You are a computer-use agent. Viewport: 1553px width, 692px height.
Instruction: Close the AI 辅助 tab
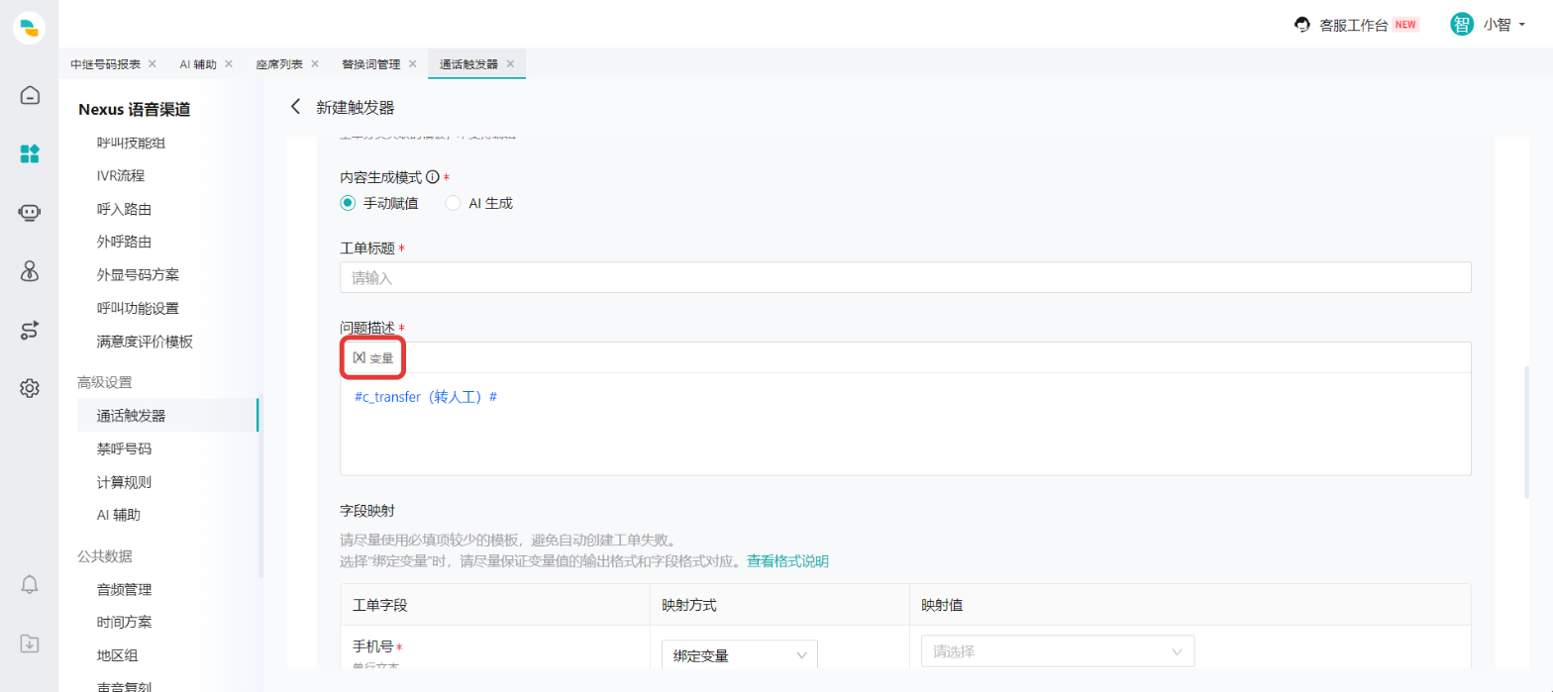tap(229, 63)
